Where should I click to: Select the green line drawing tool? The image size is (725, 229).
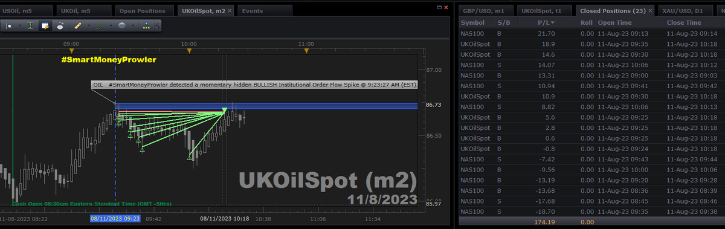click(x=100, y=26)
